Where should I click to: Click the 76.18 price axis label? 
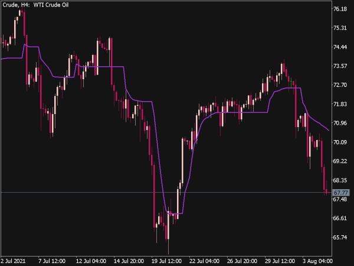tap(340, 9)
